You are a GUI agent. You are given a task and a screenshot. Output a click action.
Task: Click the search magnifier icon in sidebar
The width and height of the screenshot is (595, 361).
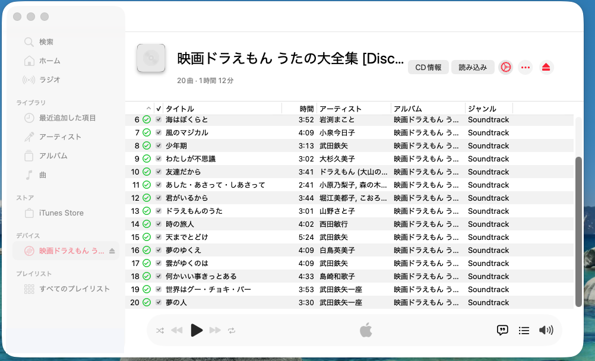(x=29, y=42)
